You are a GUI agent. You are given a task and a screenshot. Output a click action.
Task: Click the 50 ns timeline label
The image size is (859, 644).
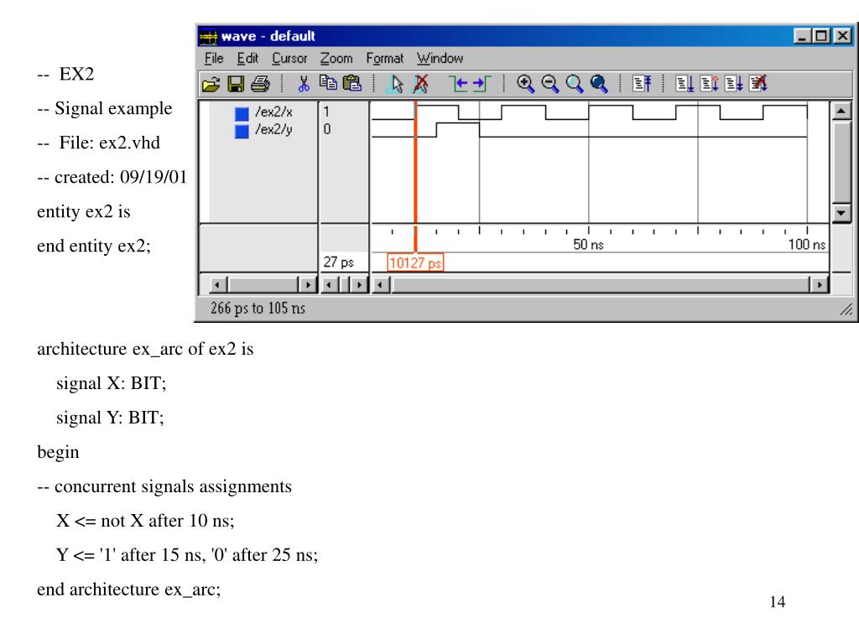click(588, 245)
